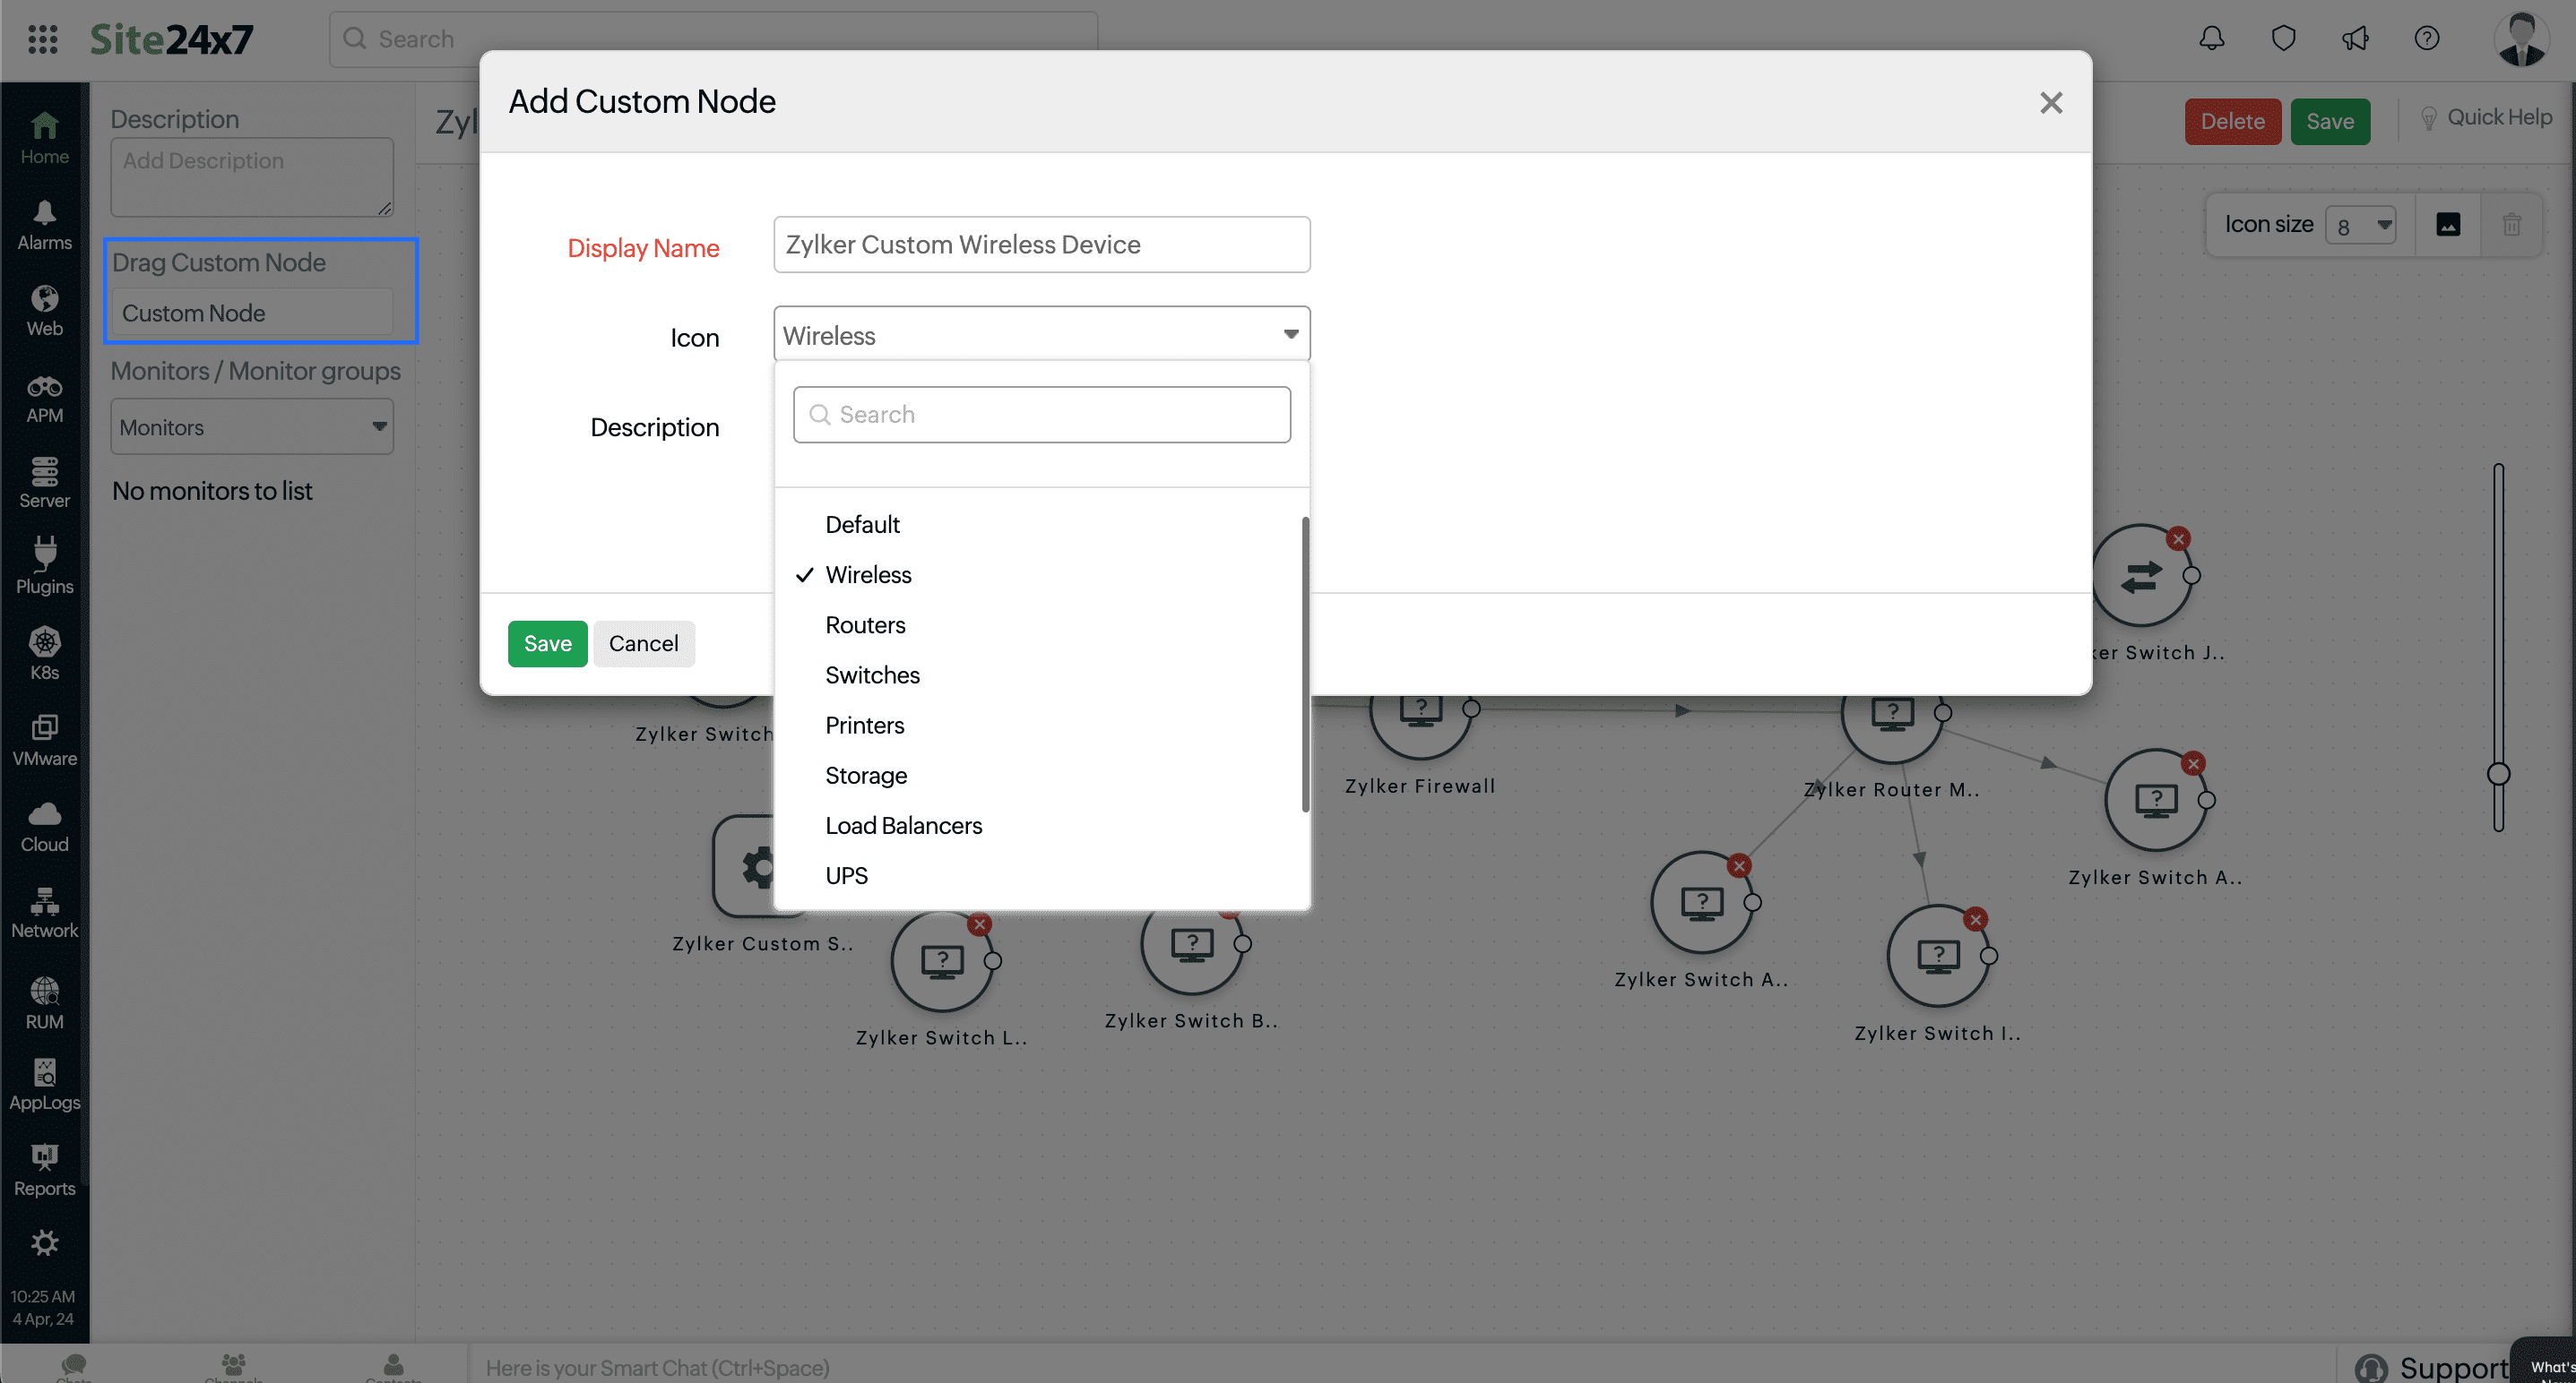
Task: Click the background image icon near Icon size
Action: pyautogui.click(x=2448, y=225)
